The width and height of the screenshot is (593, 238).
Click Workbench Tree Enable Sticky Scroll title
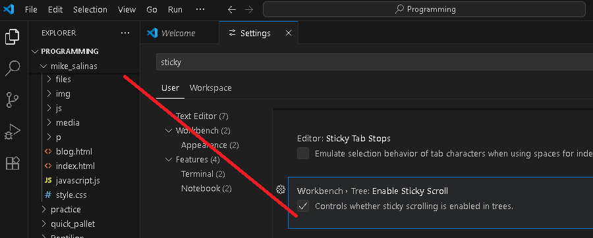click(372, 191)
